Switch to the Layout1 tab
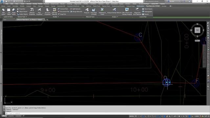This screenshot has height=118, width=210. [x=11, y=116]
